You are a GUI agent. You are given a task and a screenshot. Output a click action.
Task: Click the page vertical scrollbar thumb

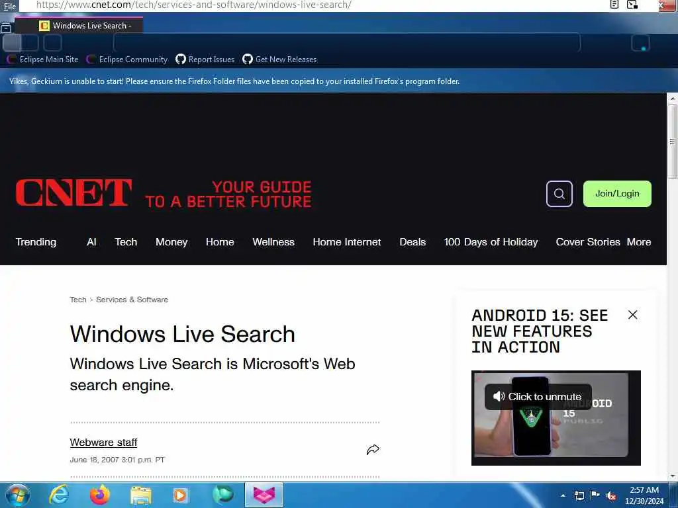(x=672, y=142)
